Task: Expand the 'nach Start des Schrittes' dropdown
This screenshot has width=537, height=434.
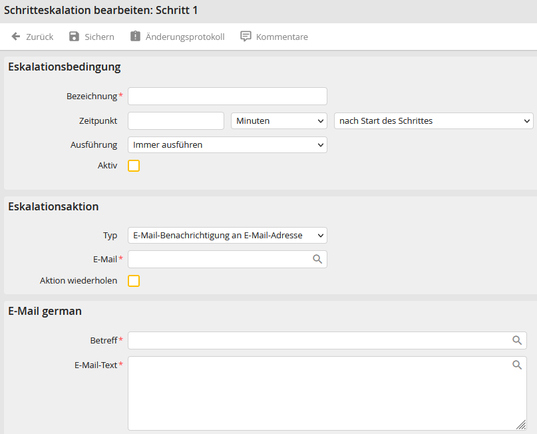Action: 433,121
